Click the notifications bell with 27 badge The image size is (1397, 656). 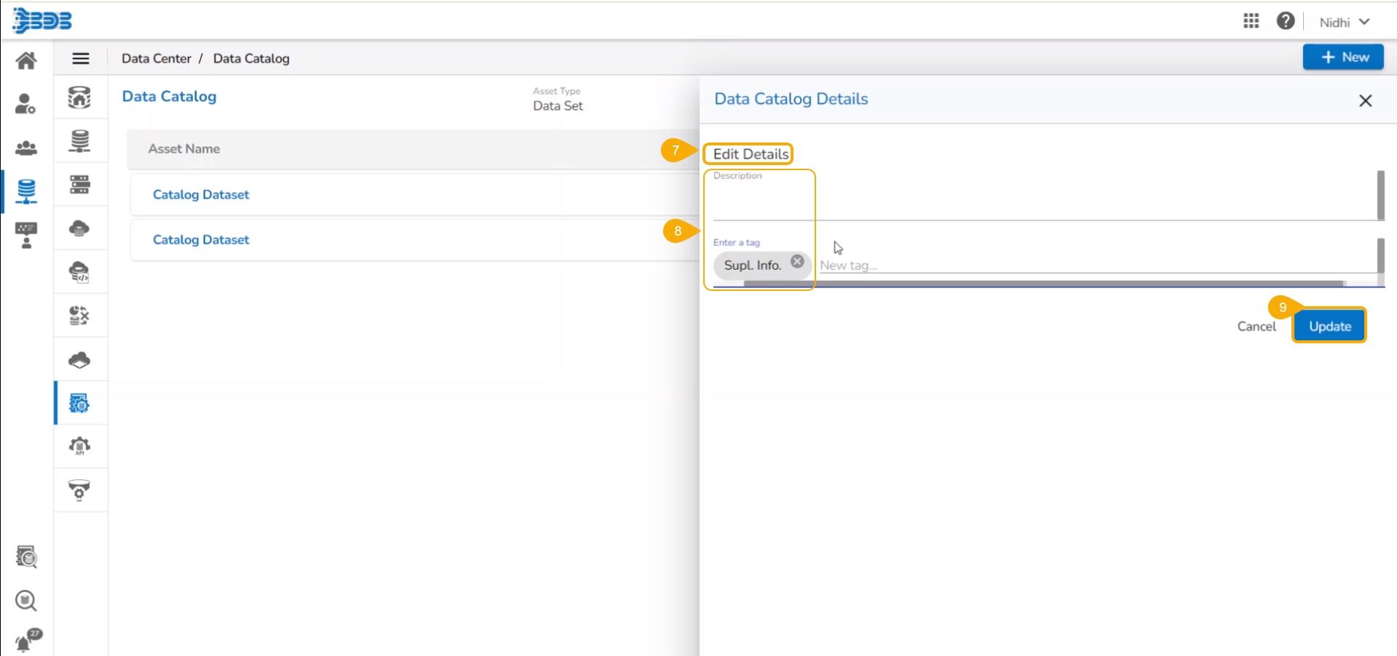point(28,641)
